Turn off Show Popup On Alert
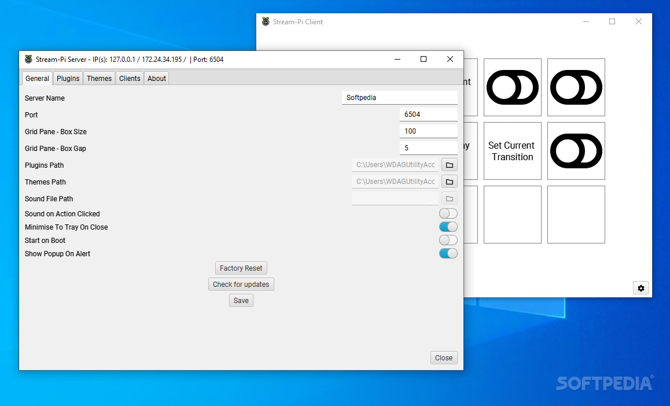Screen dimensions: 670x406 448,253
